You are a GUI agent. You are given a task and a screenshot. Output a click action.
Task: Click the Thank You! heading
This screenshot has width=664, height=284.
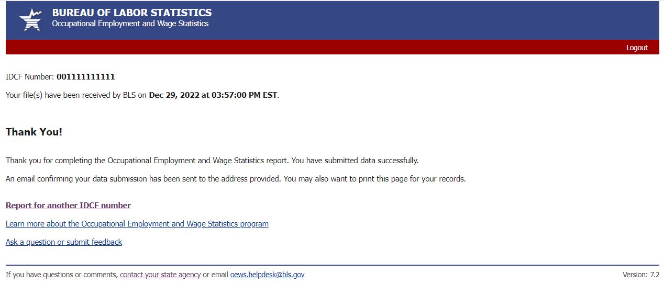click(x=34, y=132)
